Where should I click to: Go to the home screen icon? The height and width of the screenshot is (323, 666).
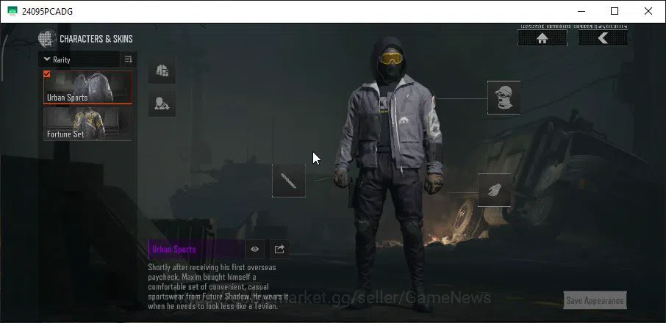[543, 38]
